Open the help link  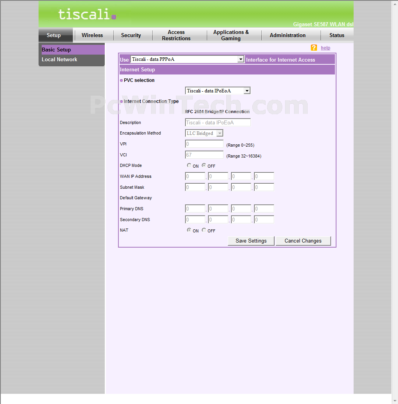[x=326, y=48]
